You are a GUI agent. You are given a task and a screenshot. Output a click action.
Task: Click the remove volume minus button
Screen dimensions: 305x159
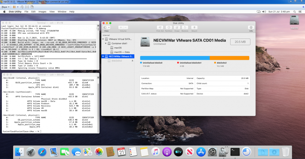point(126,28)
